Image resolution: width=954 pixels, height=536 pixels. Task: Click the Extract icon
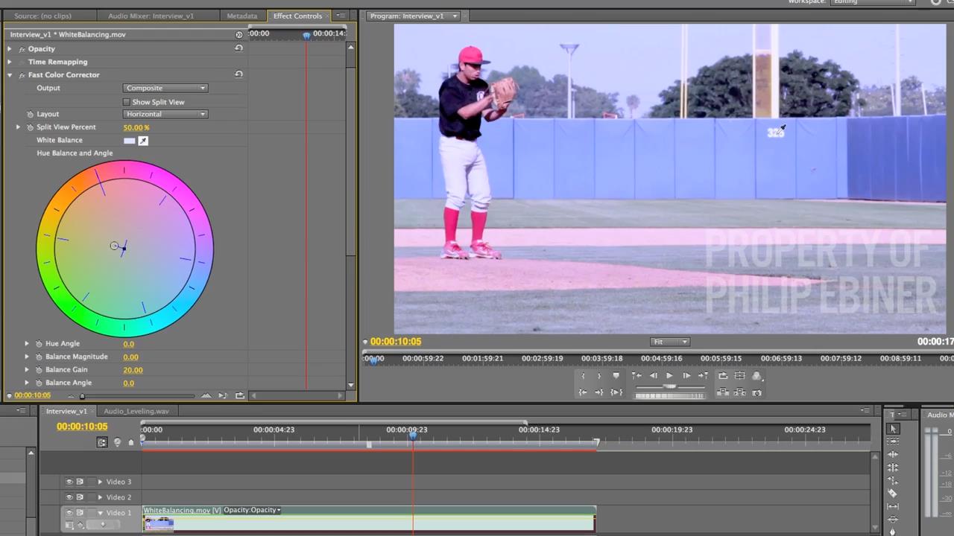[x=739, y=392]
